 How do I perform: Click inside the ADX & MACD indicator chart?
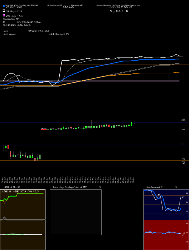coord(23,220)
